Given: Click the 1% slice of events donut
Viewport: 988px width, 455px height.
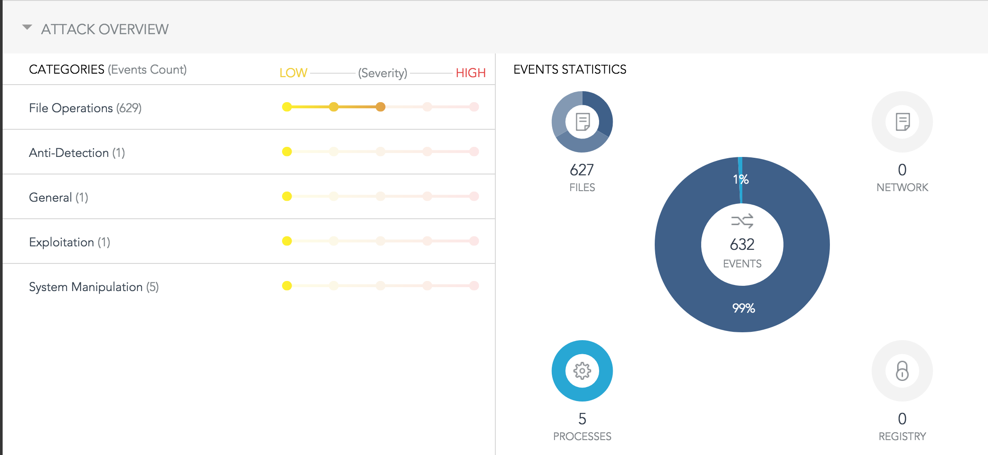Looking at the screenshot, I should pos(740,179).
